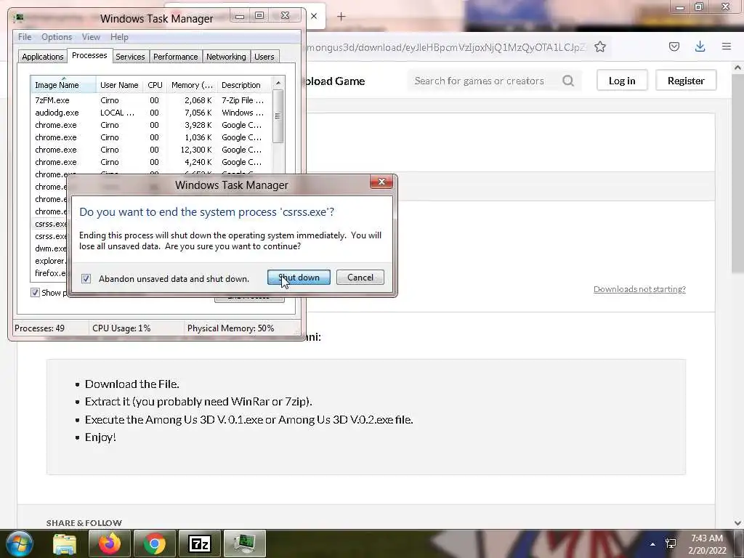Click the search magnifier icon on the site
The width and height of the screenshot is (744, 558).
568,81
